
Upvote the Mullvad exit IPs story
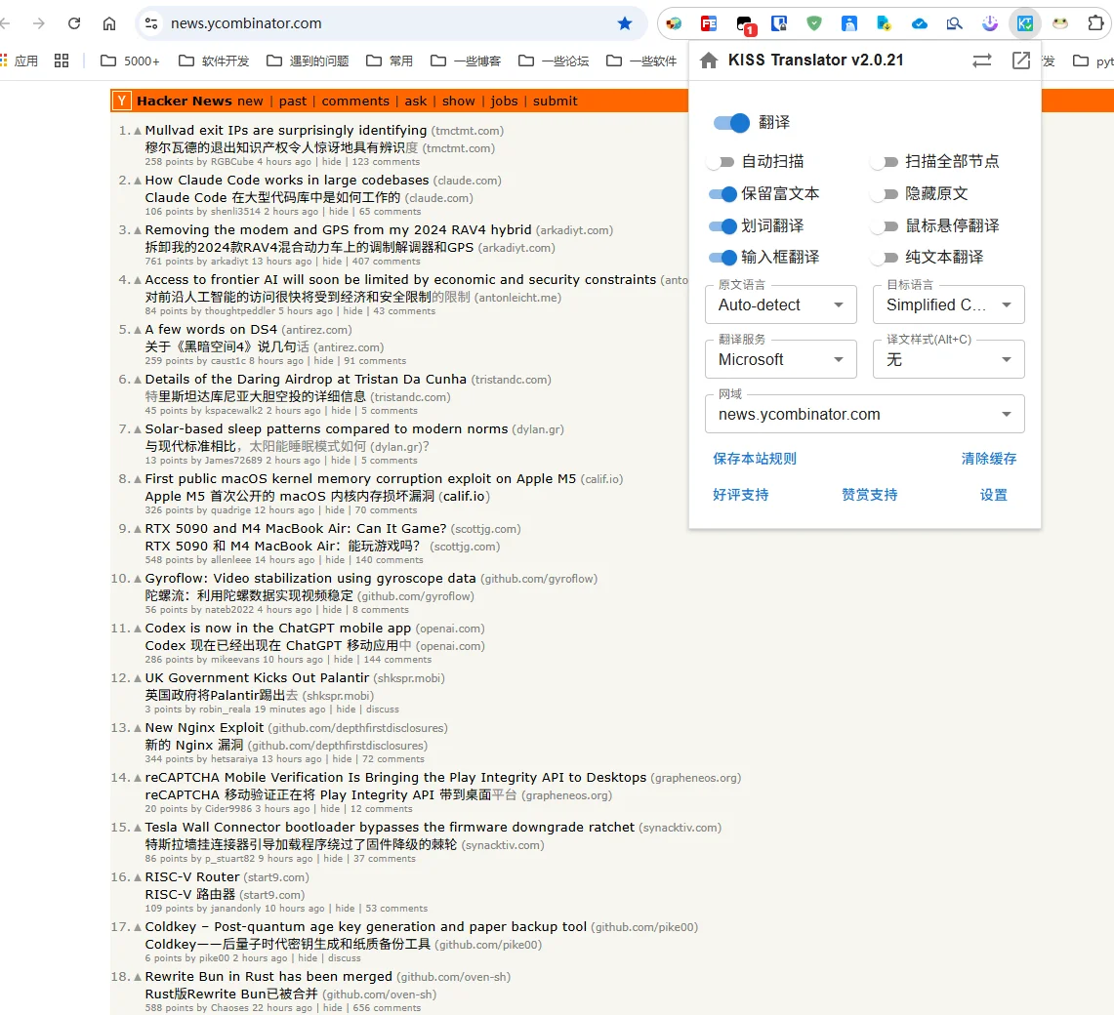coord(138,132)
